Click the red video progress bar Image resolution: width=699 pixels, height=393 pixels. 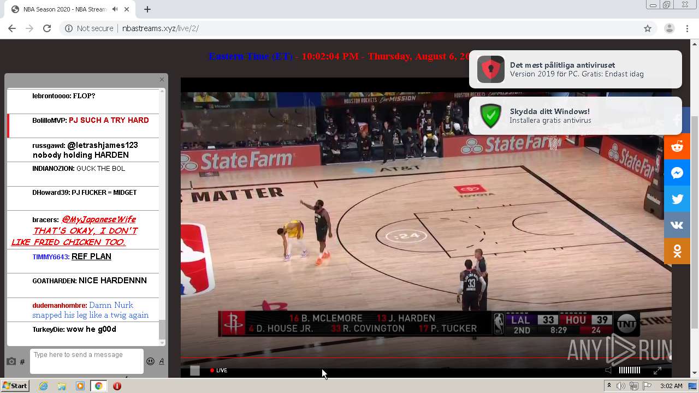point(426,358)
